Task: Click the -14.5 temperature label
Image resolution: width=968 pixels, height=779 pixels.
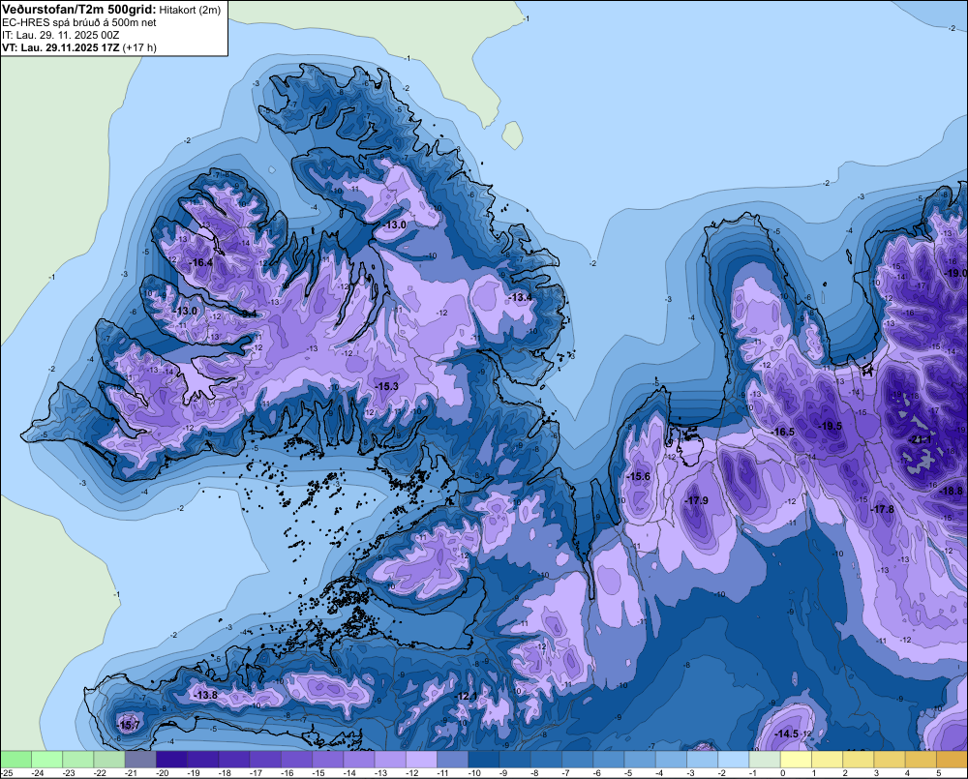Action: tap(786, 734)
